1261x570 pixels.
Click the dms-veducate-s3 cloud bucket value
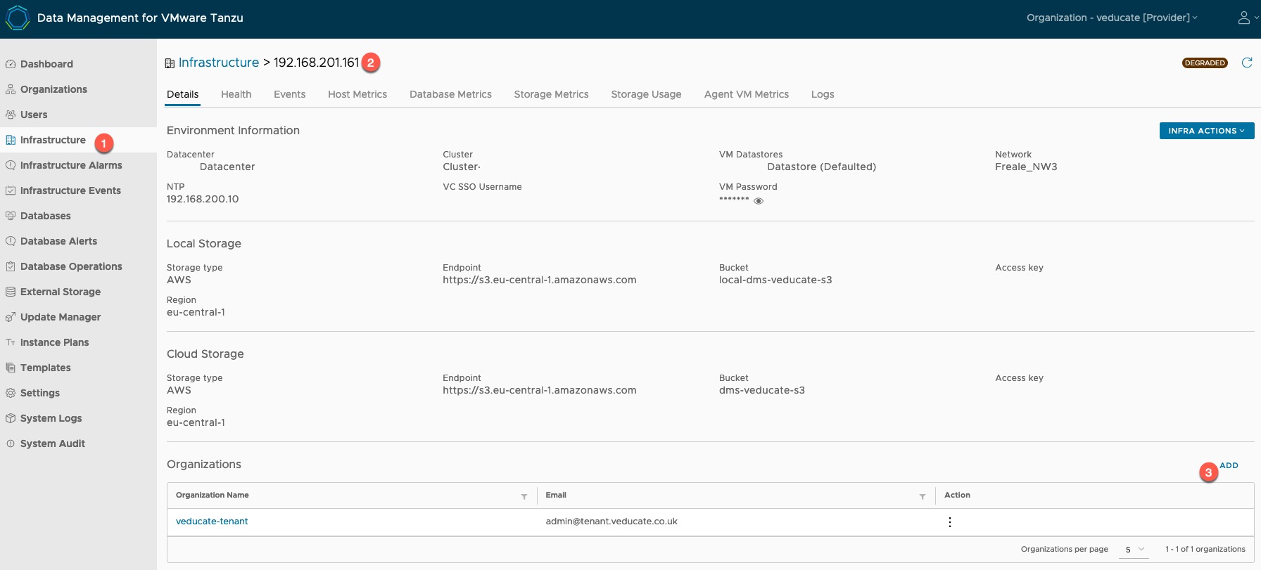coord(762,390)
